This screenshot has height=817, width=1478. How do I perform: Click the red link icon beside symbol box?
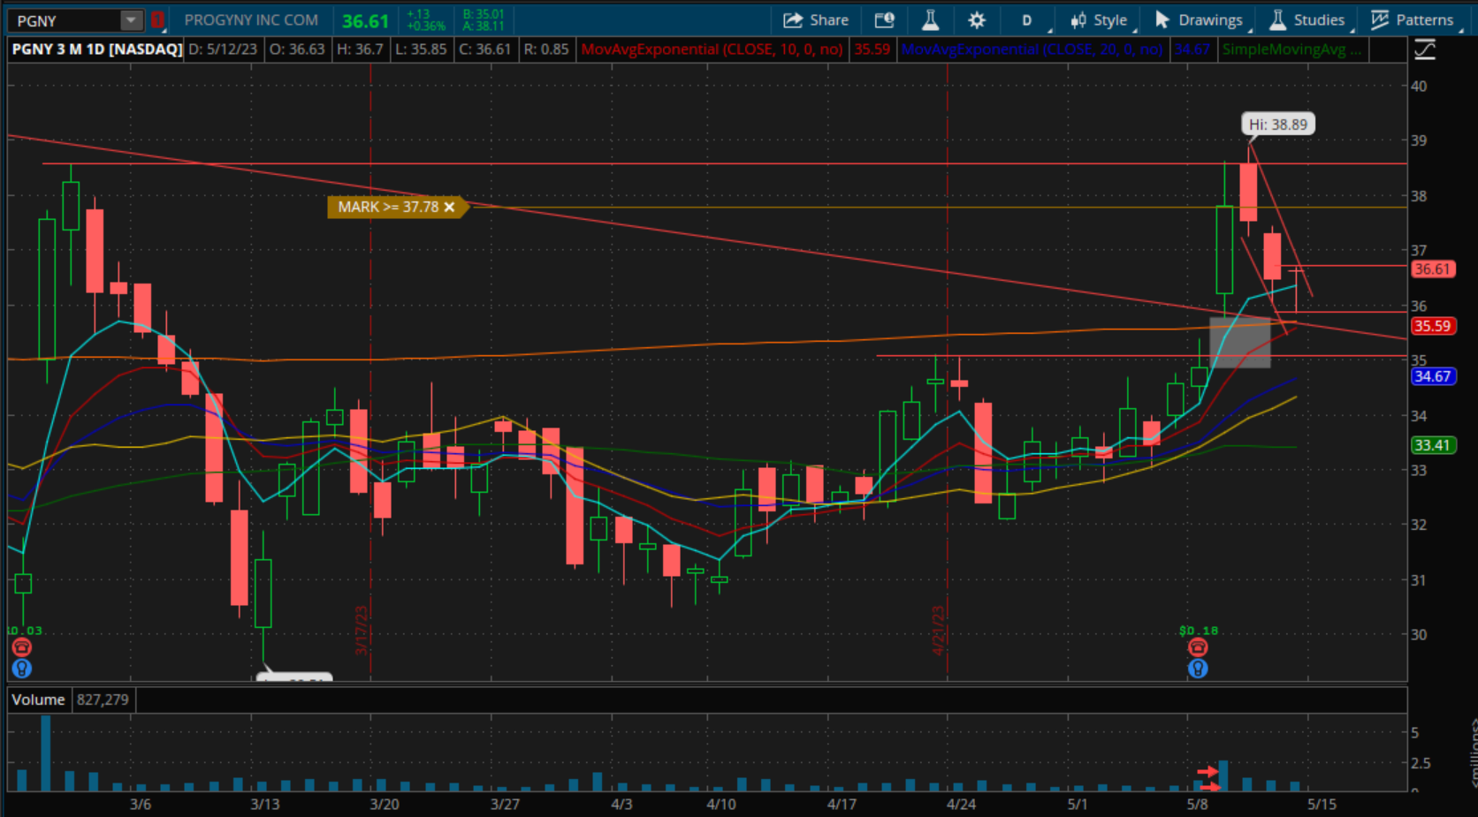(x=157, y=20)
